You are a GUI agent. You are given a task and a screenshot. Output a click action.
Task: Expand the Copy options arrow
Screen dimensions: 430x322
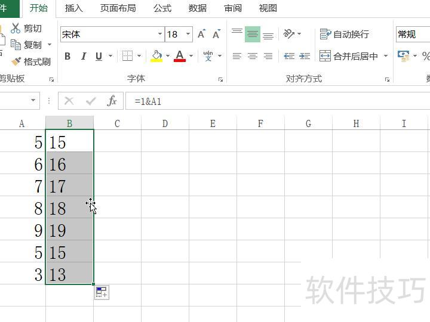50,45
